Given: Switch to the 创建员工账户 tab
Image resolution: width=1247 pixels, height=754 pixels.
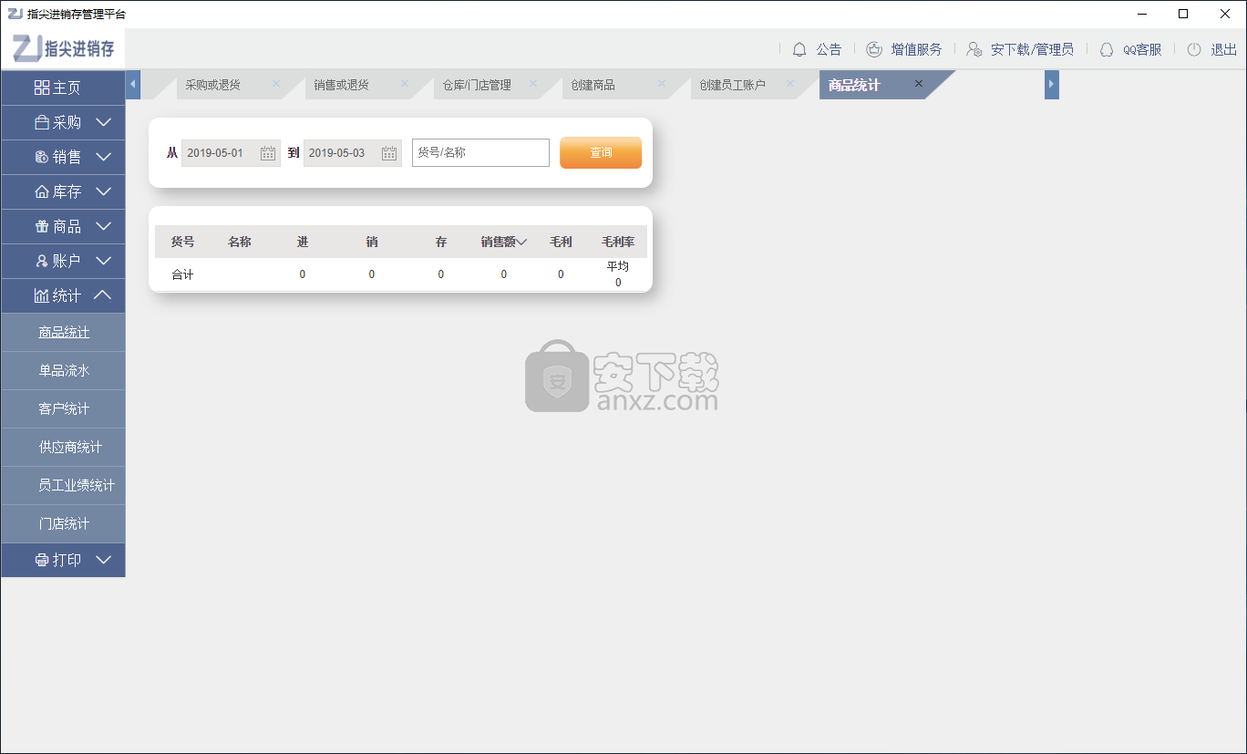Looking at the screenshot, I should 733,85.
